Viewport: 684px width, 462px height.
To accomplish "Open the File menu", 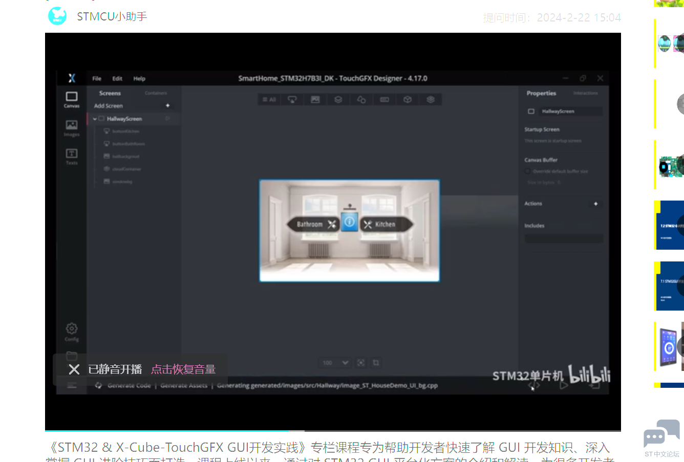I will coord(97,78).
